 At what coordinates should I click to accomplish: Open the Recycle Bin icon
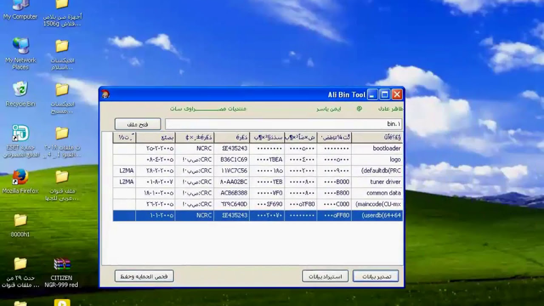pos(20,94)
